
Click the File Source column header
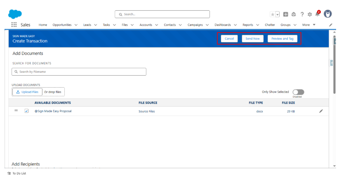tap(148, 103)
